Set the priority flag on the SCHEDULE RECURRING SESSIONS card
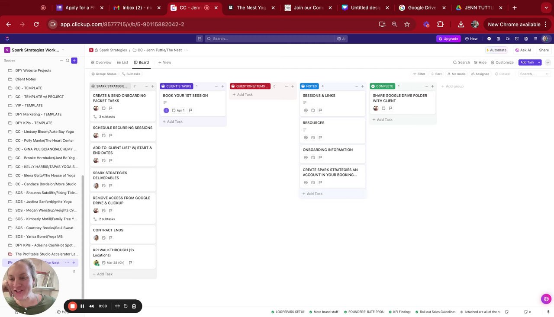The height and width of the screenshot is (317, 554). coord(110,135)
